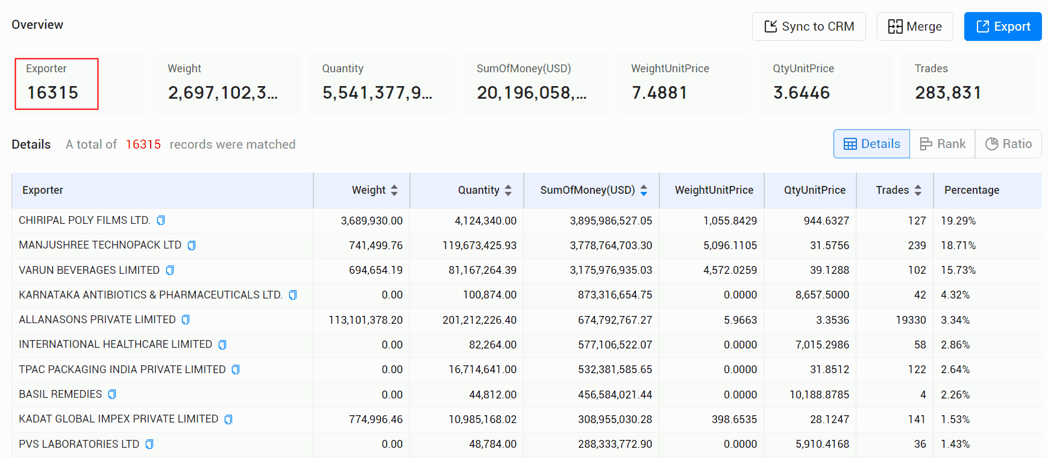Click WeightUnitPrice value 398.6535
Viewport: 1048px width, 458px height.
click(x=734, y=419)
